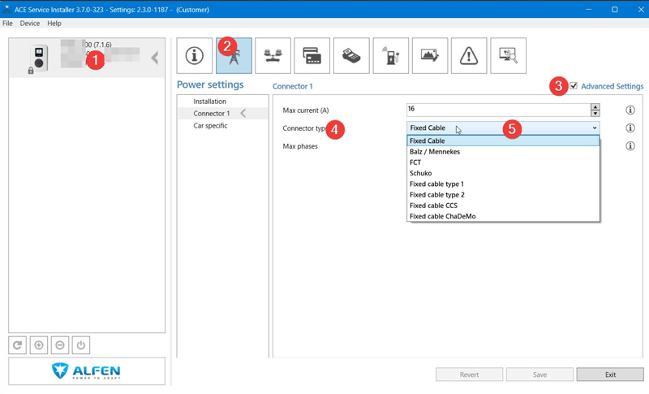Maximize the ACE Service Installer window
The image size is (649, 394).
(x=615, y=9)
